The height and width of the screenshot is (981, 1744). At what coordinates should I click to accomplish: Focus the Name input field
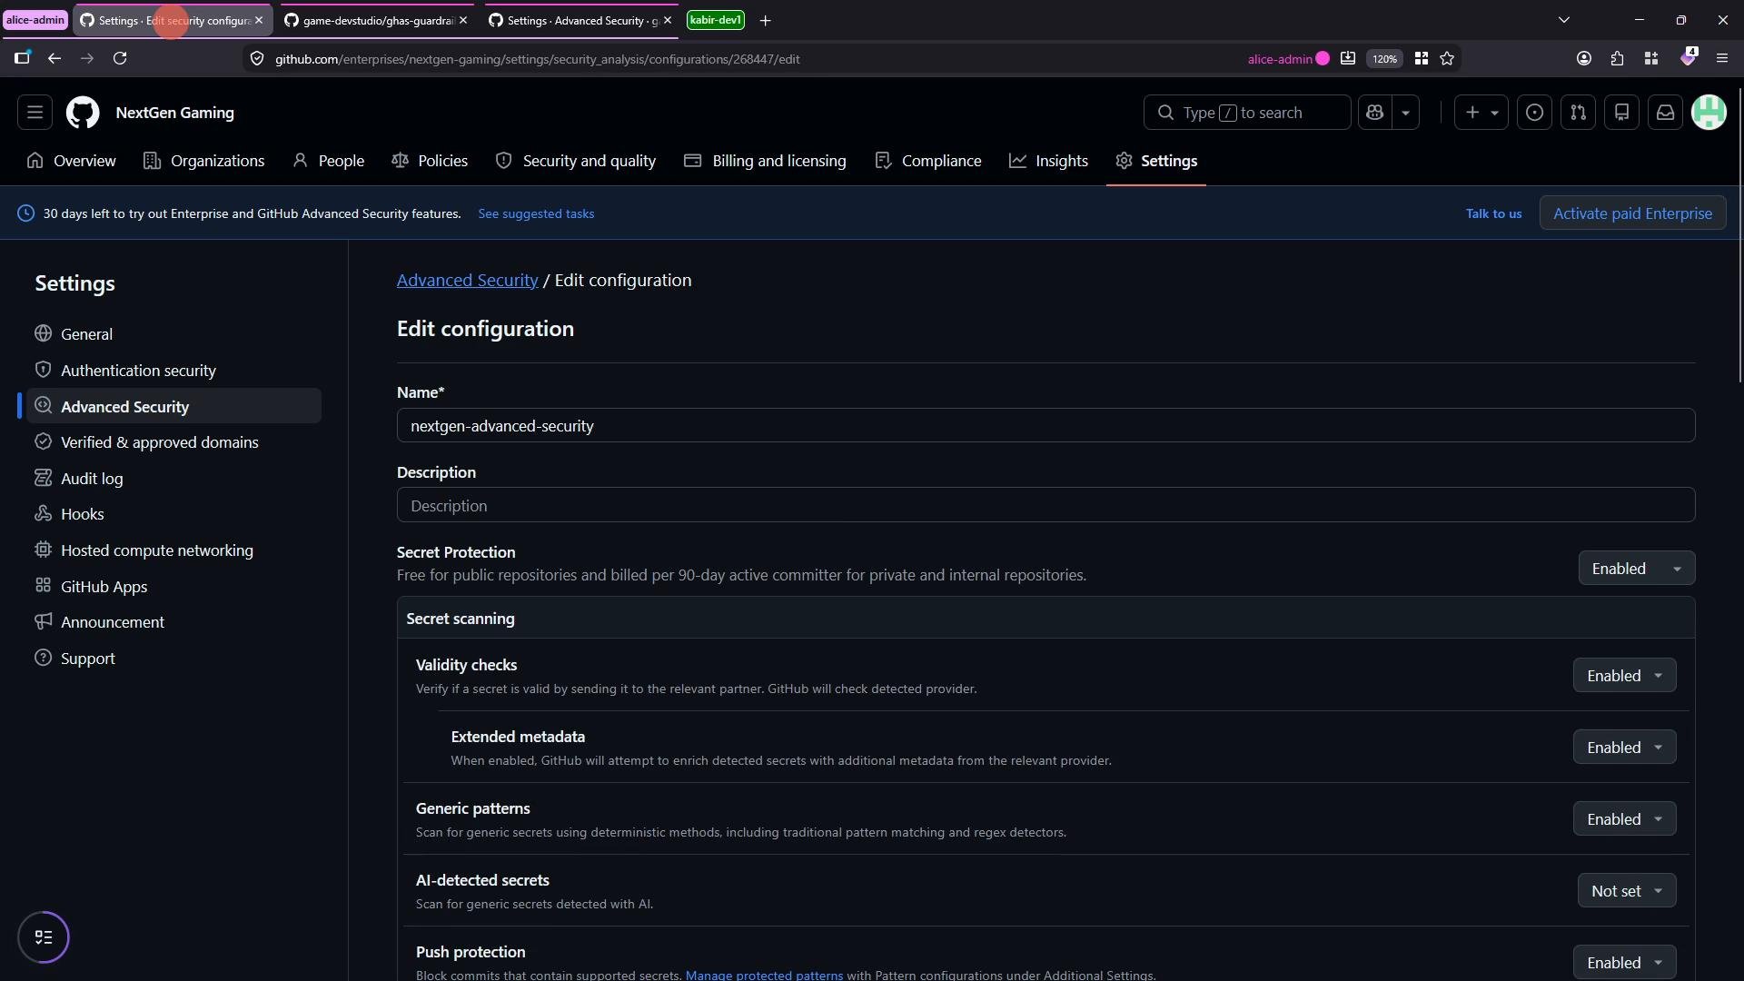[x=1045, y=426]
